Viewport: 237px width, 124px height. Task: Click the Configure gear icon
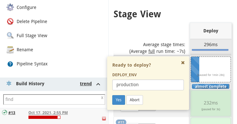click(x=10, y=7)
